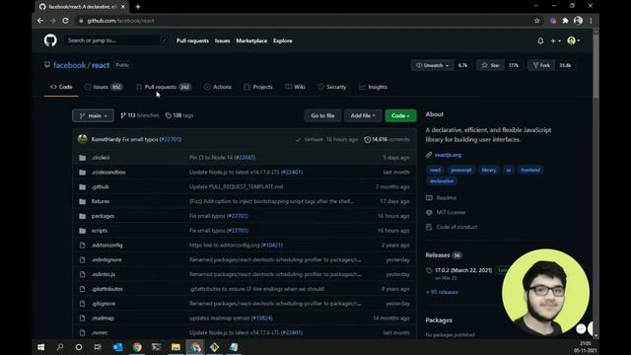The image size is (631, 355).
Task: Click Go to file button
Action: [x=322, y=115]
